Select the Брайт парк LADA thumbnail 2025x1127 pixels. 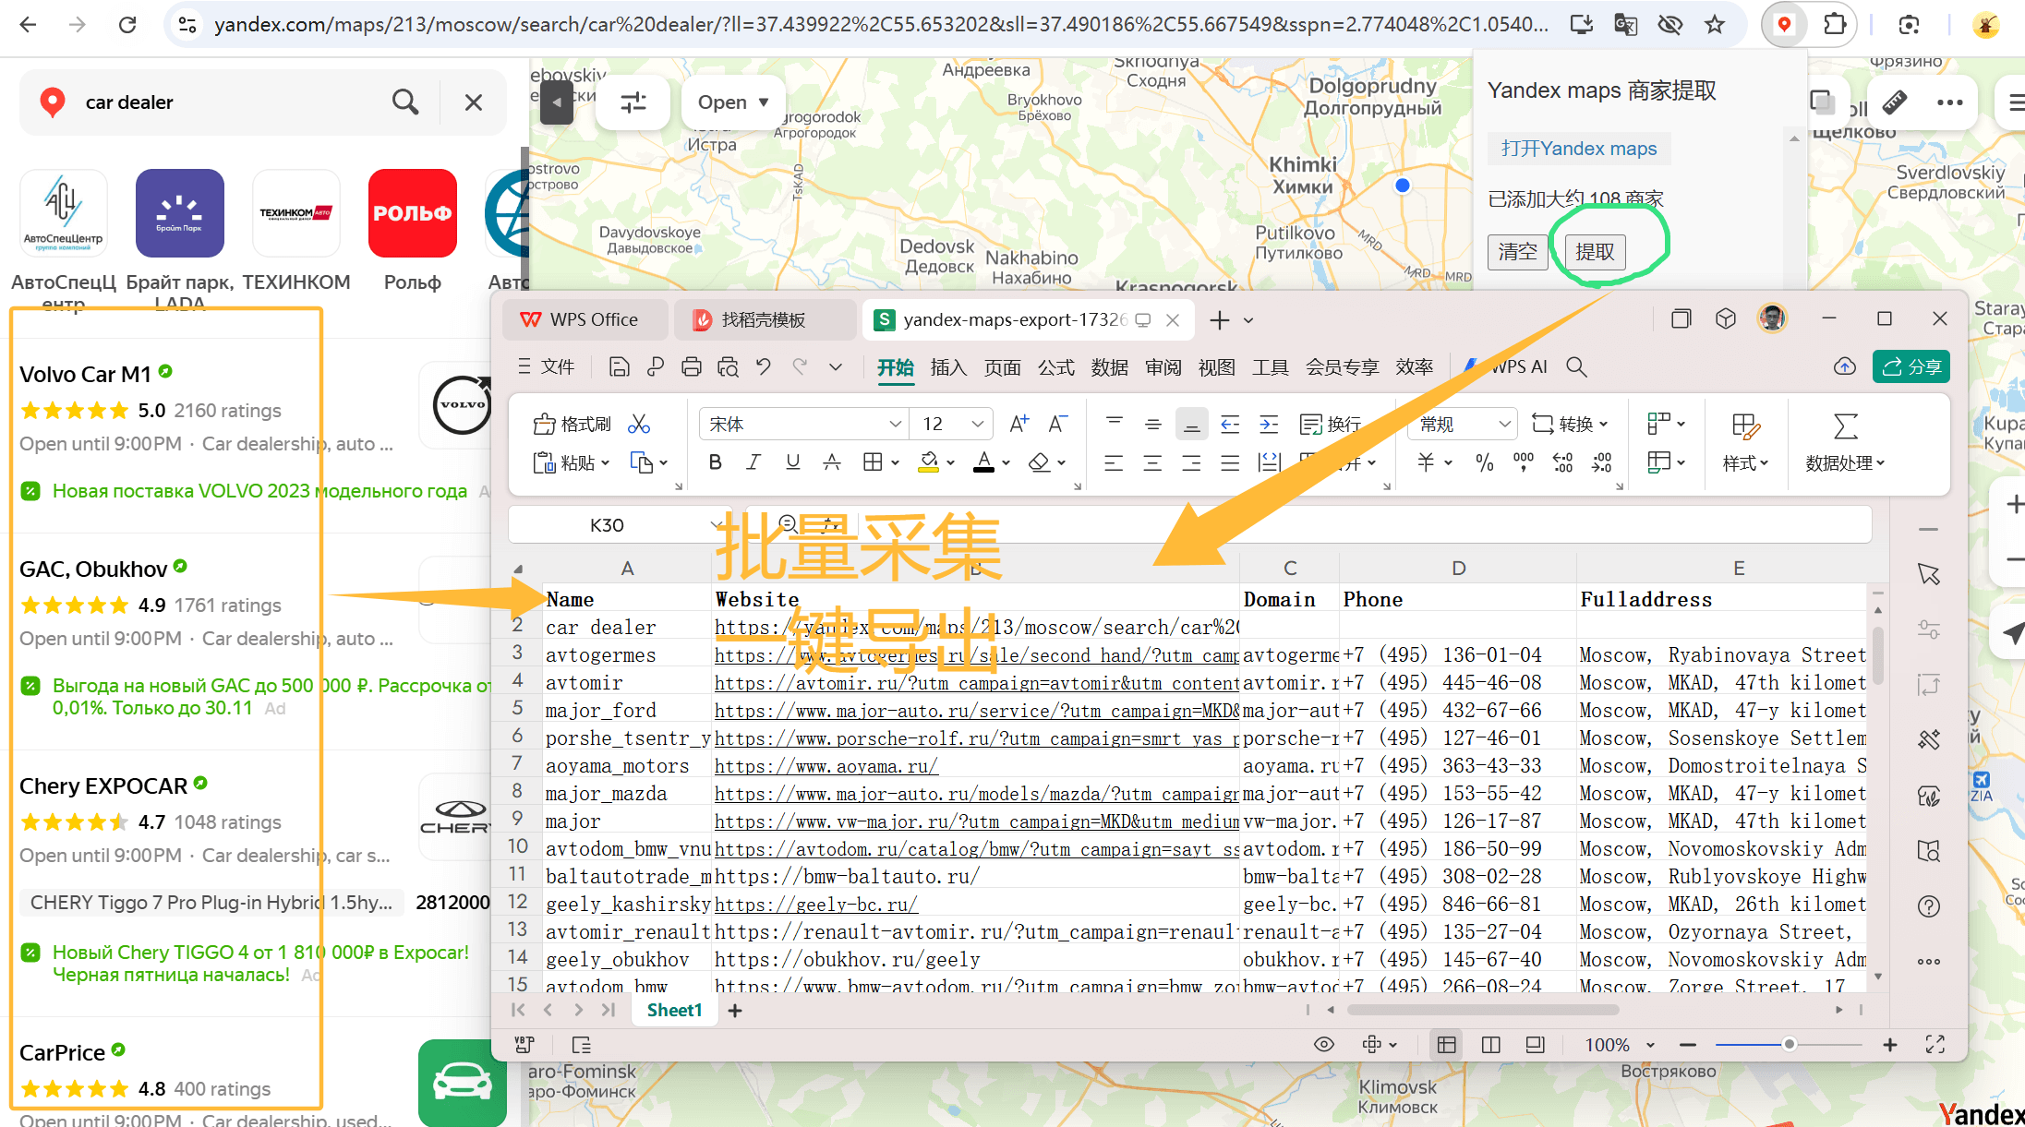click(x=179, y=213)
